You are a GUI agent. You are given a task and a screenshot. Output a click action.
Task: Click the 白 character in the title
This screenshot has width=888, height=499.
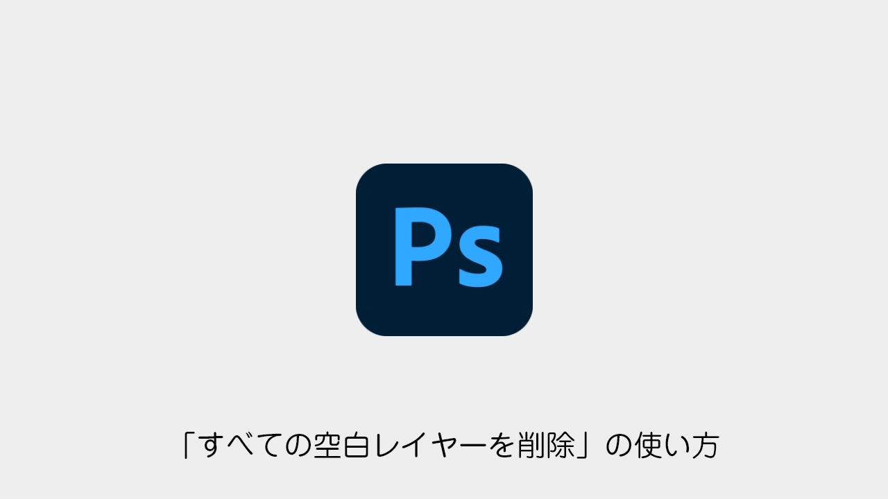(x=355, y=446)
